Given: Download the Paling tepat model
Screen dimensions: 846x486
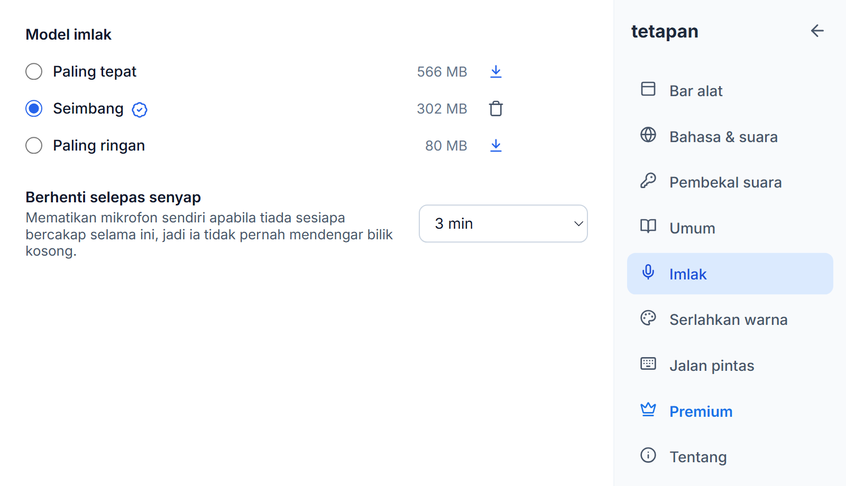Looking at the screenshot, I should (495, 71).
